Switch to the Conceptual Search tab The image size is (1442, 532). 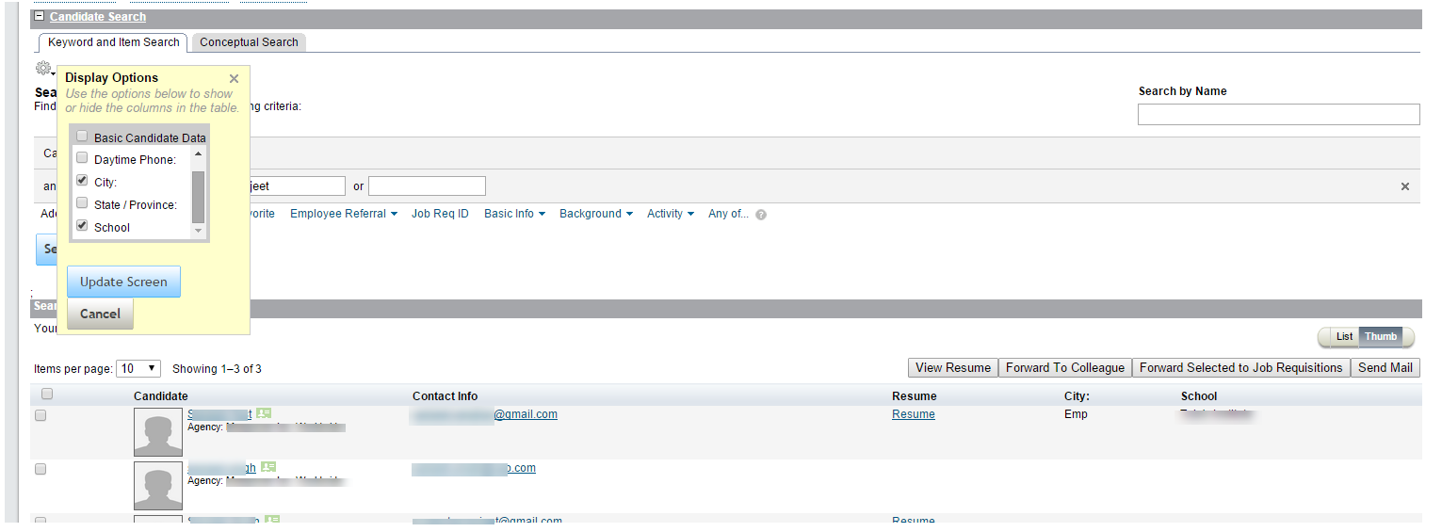tap(249, 42)
